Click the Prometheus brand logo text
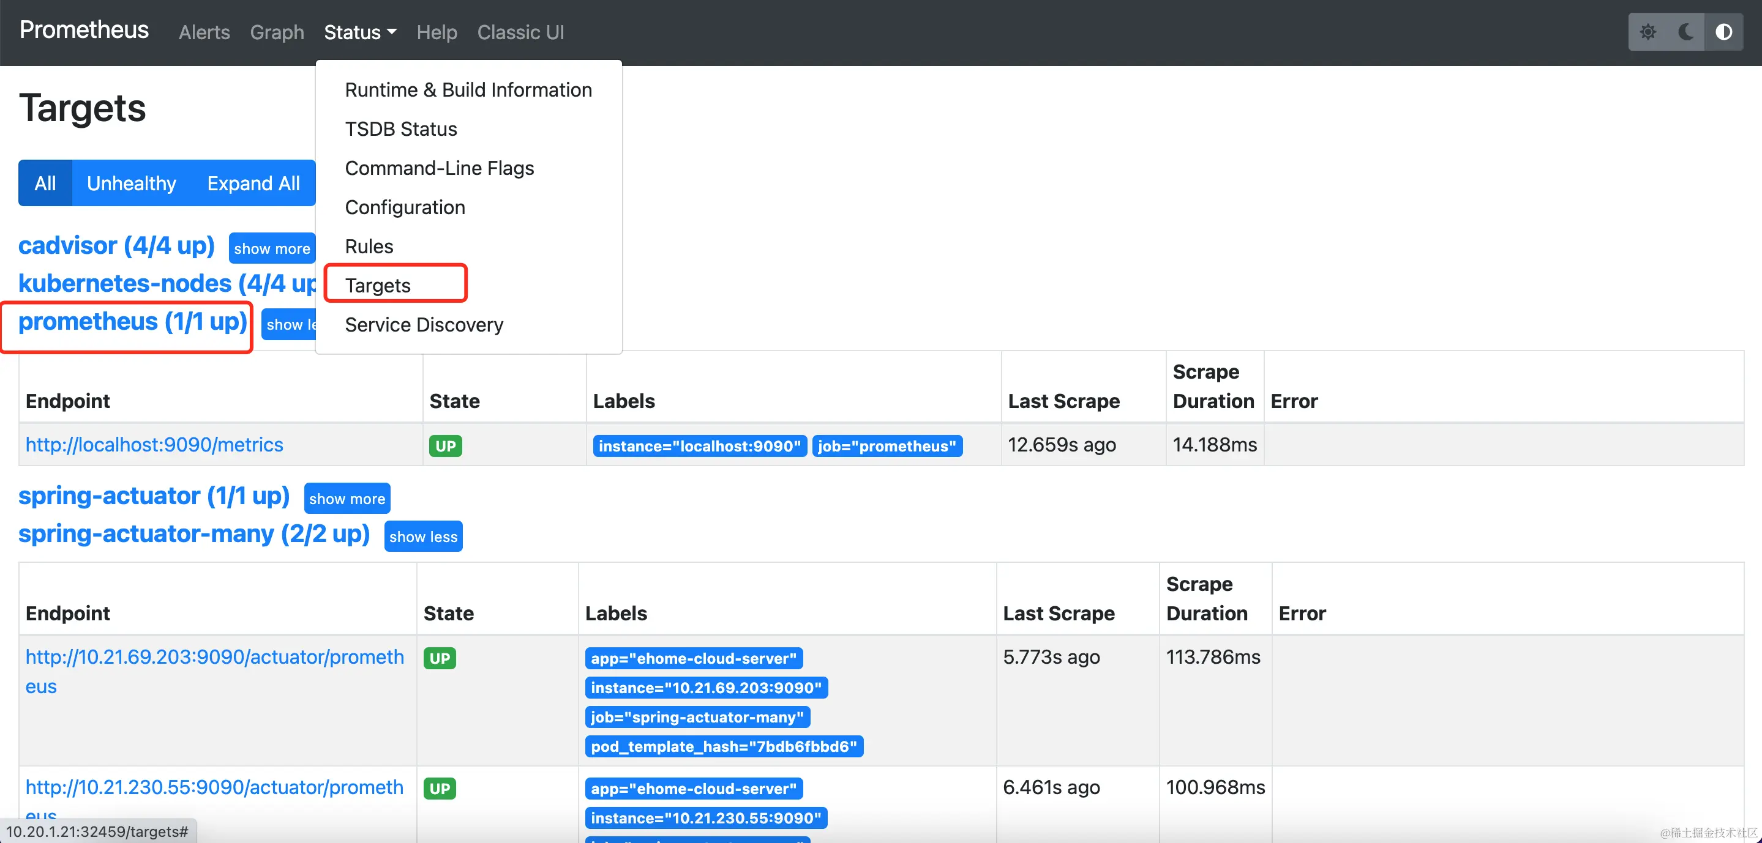Screen dimensions: 1762x843 [83, 30]
